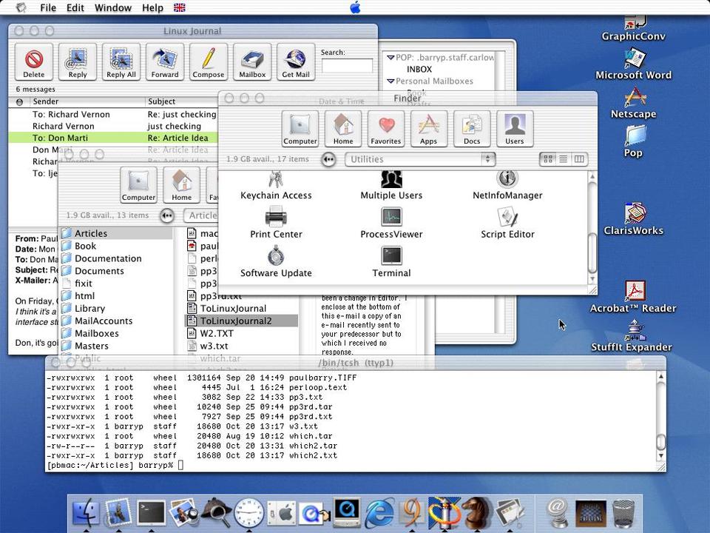Click the Apps icon in Finder toolbar
710x533 pixels.
coord(429,129)
